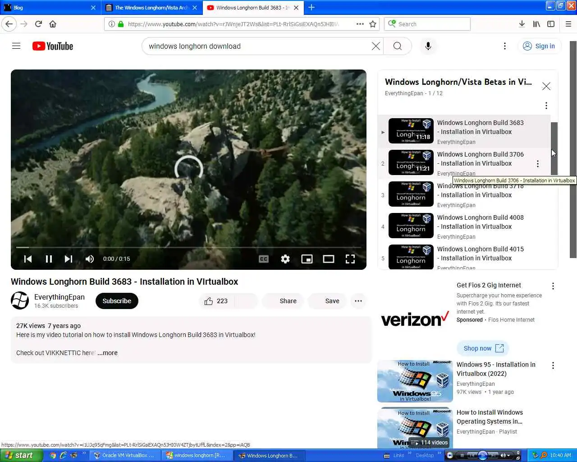Start voice search with the microphone
Image resolution: width=577 pixels, height=462 pixels.
(x=428, y=46)
